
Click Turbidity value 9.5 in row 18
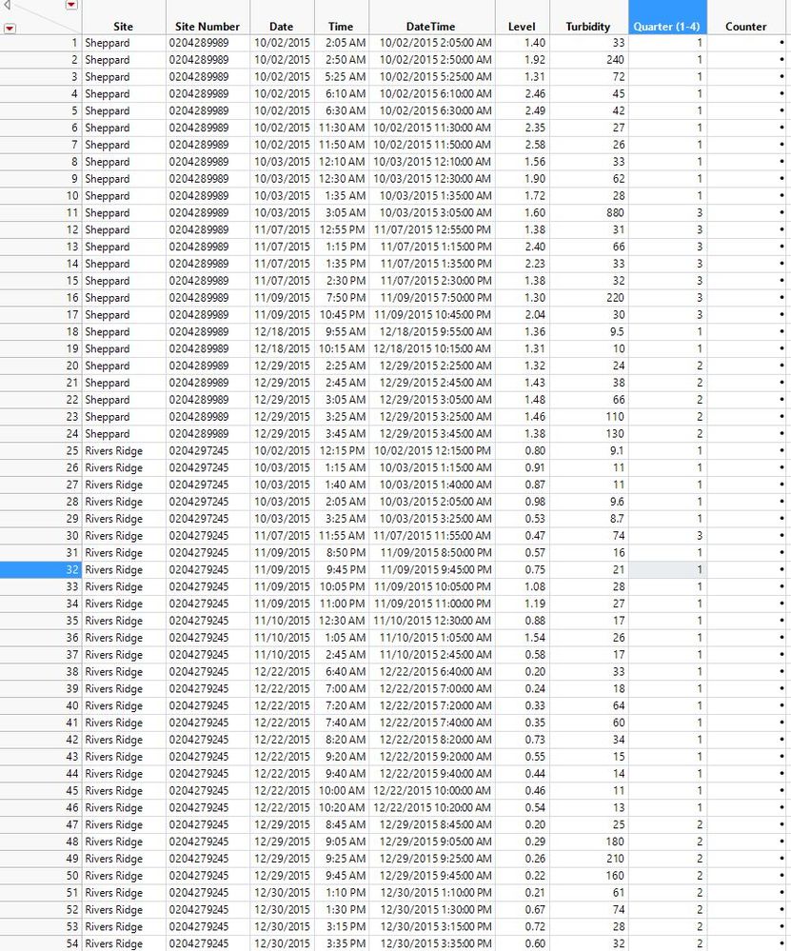617,332
